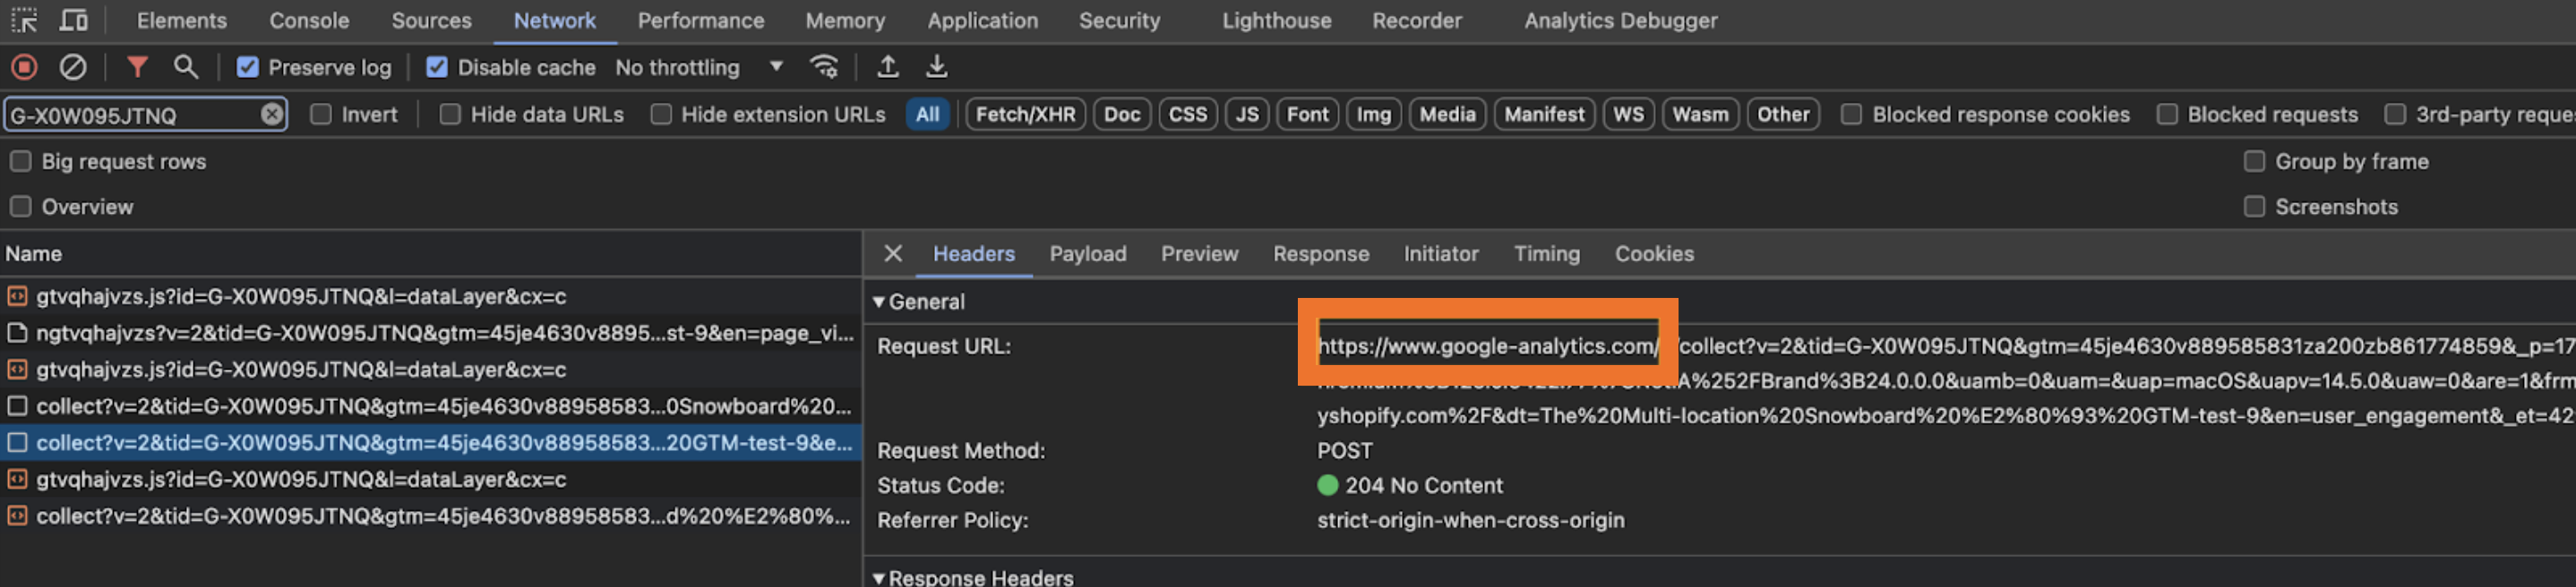
Task: Select collect request ending 0Snowboard%20
Action: (x=430, y=406)
